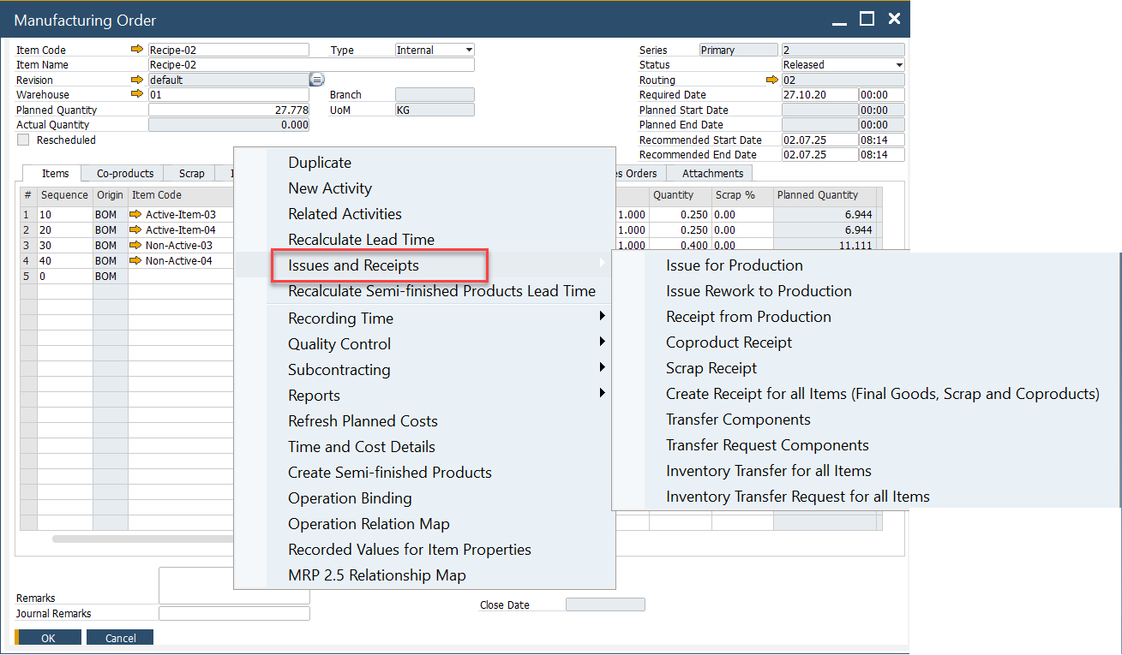Click the Warehouse link arrow
Viewport: 1122px width, 655px height.
(136, 94)
